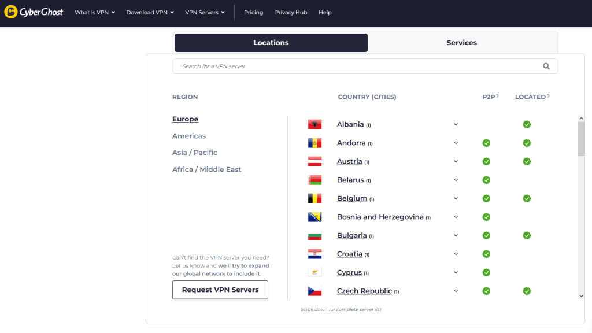Viewport: 592px width, 333px height.
Task: Click the Albania flag icon
Action: pos(314,125)
